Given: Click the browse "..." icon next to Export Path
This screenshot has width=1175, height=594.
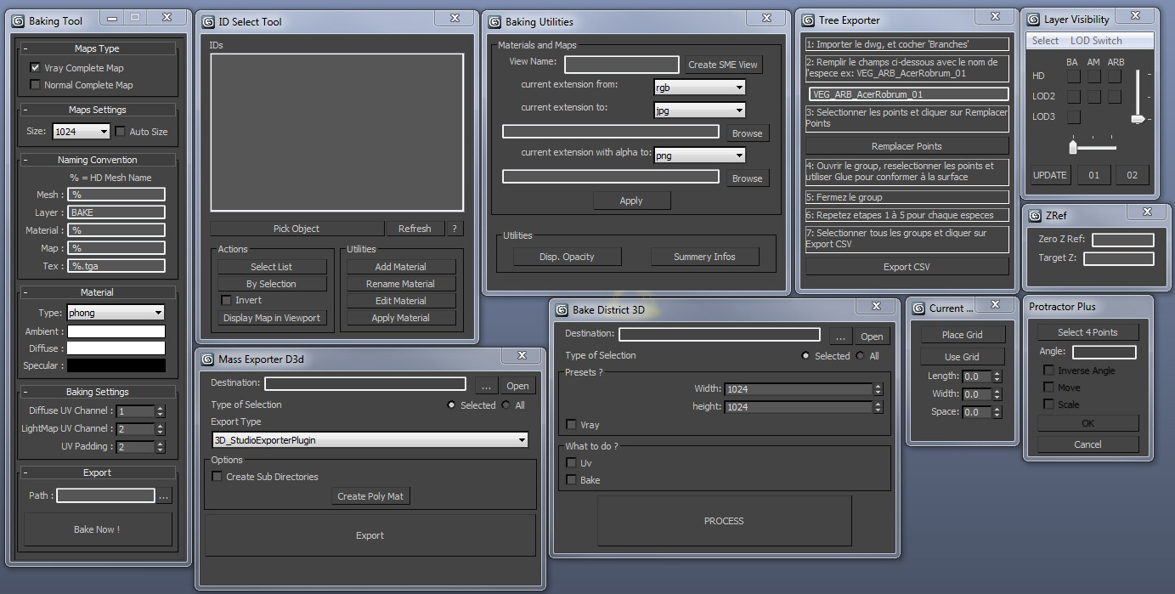Looking at the screenshot, I should coord(164,495).
